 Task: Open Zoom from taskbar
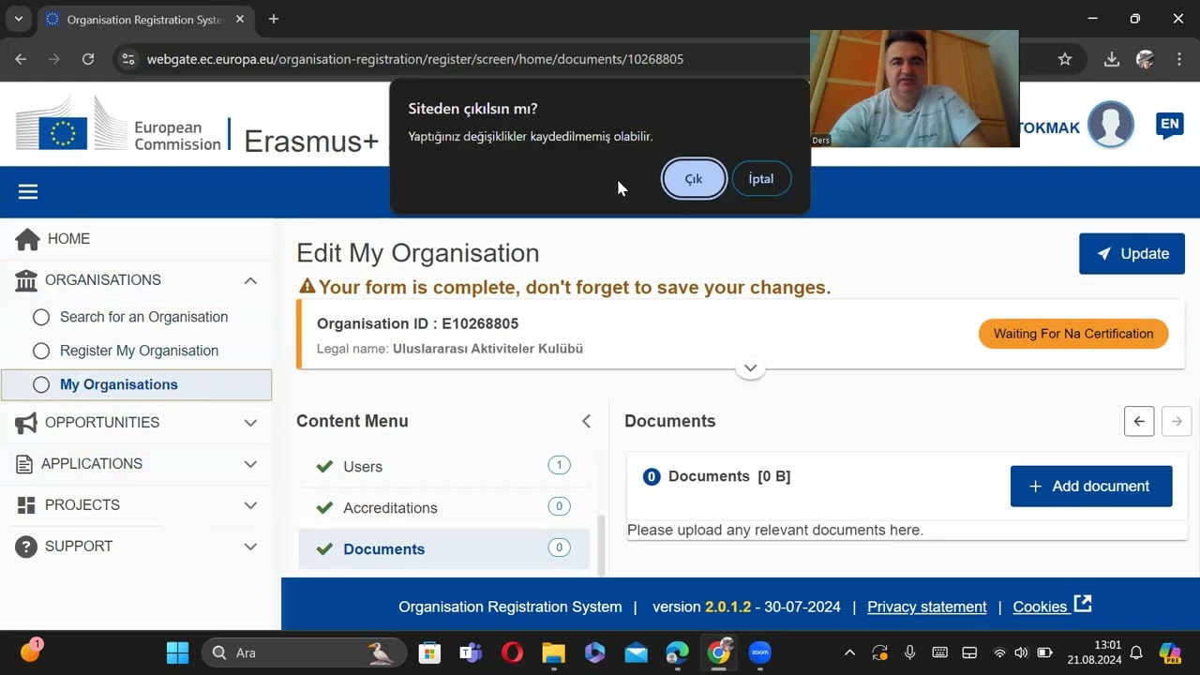click(x=759, y=652)
